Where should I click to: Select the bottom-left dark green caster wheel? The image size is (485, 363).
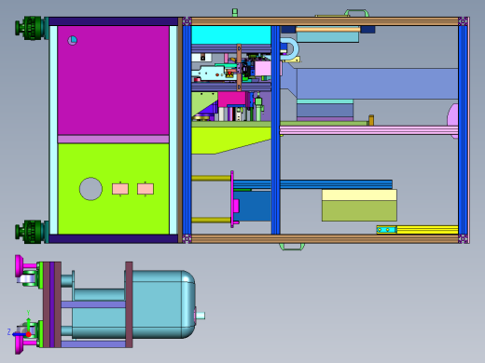(x=31, y=232)
